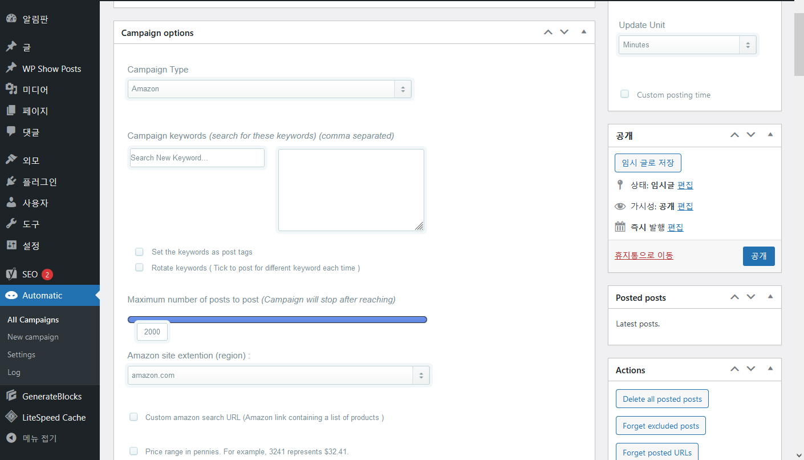
Task: Click the 설정 settings icon
Action: pos(11,245)
